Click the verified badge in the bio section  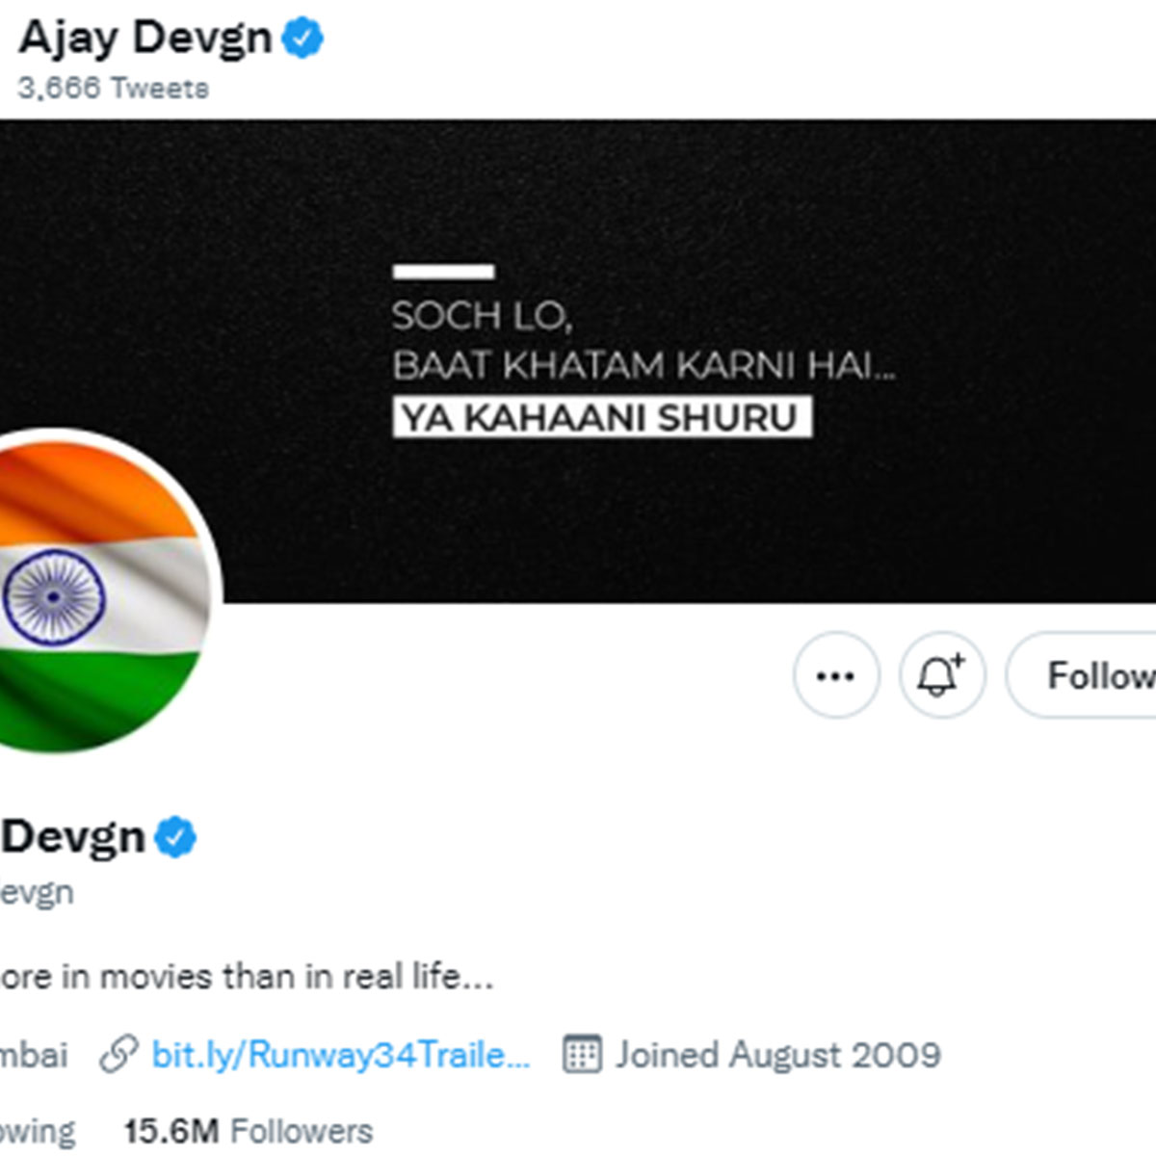(x=174, y=837)
